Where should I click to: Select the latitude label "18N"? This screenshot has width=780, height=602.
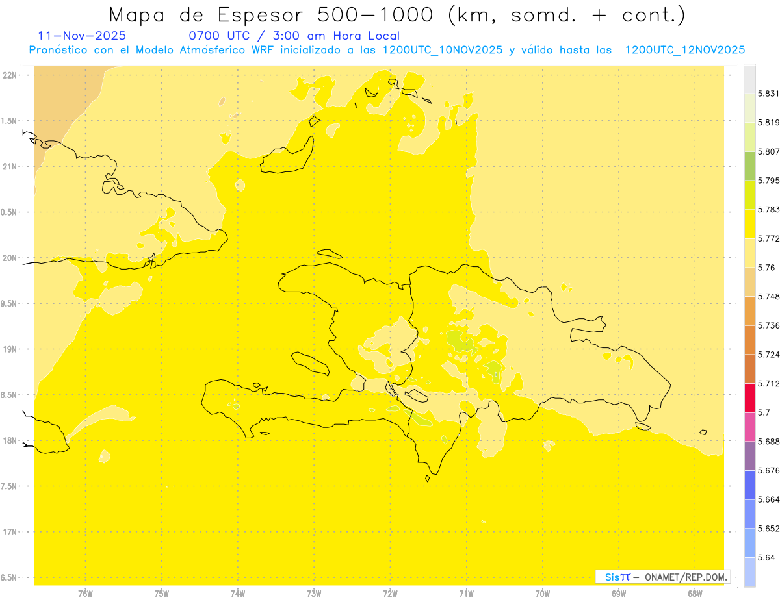click(x=10, y=440)
